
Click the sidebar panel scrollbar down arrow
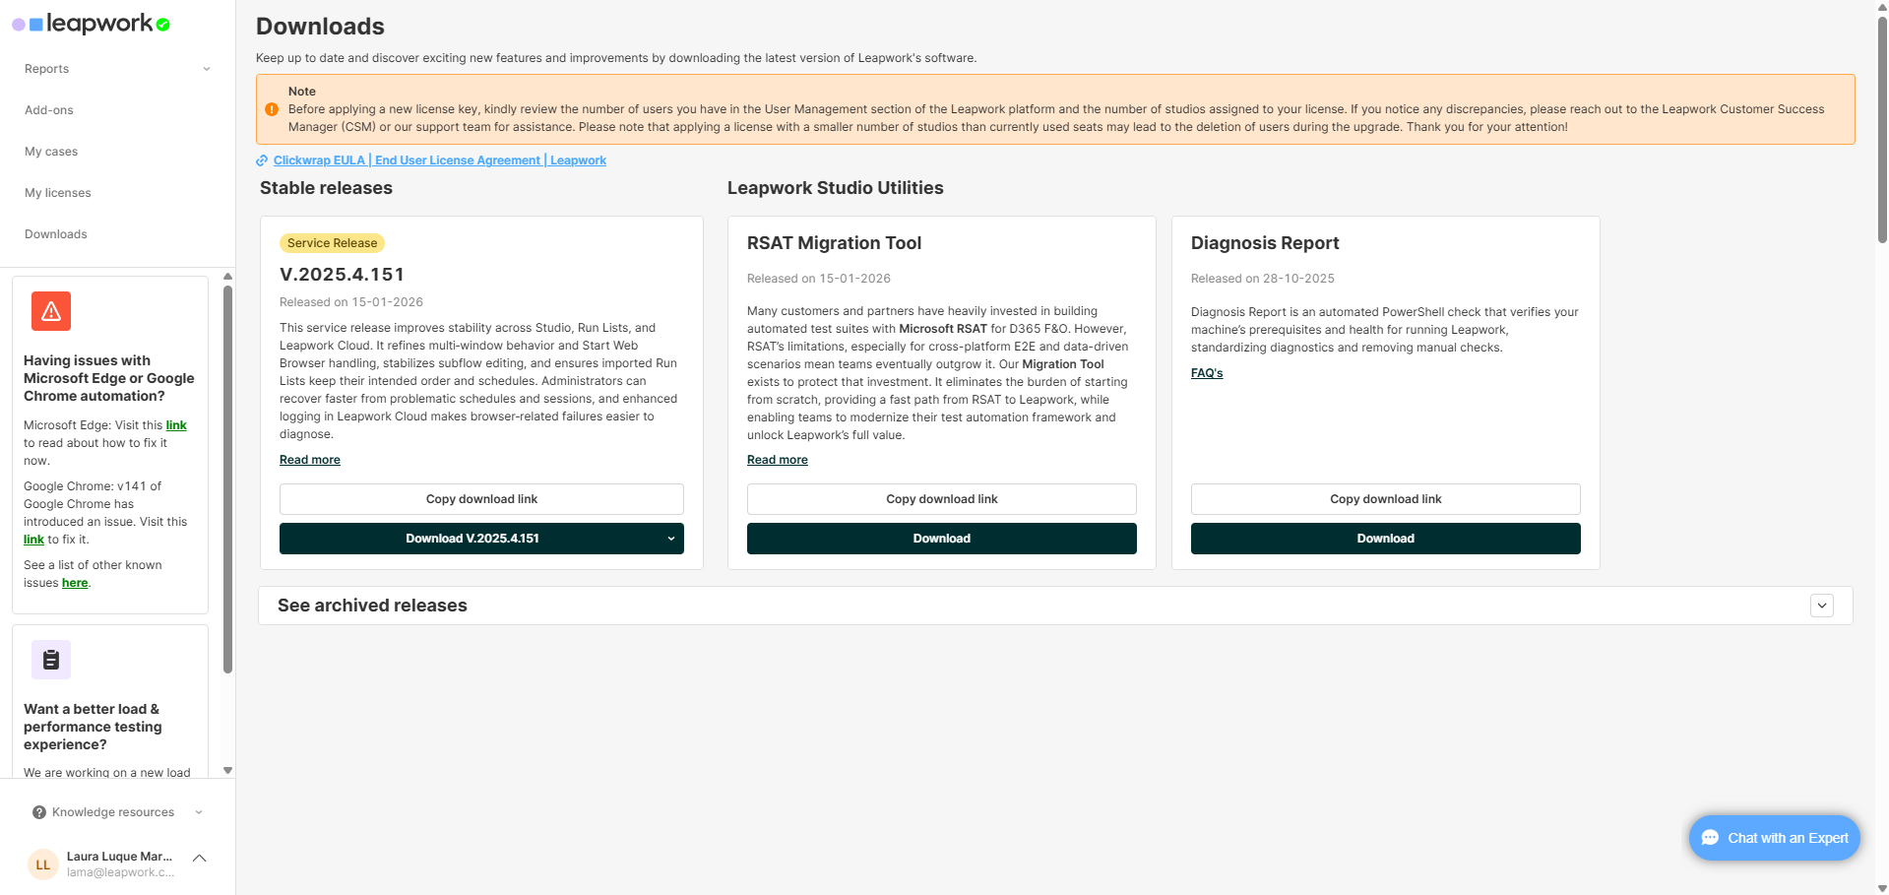[228, 771]
